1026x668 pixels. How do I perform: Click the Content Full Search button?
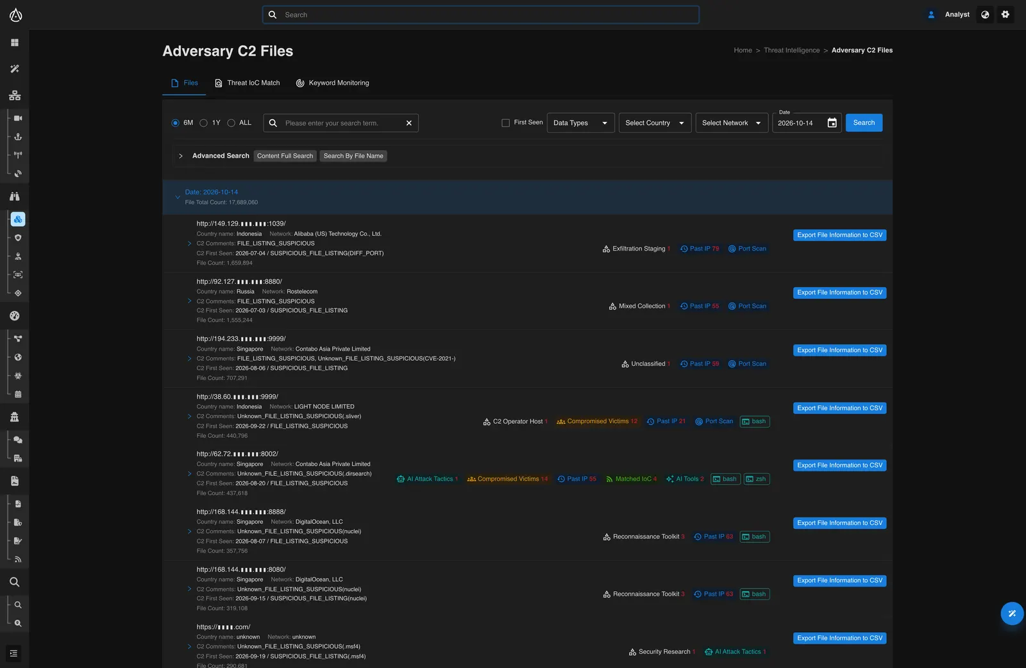pos(285,156)
